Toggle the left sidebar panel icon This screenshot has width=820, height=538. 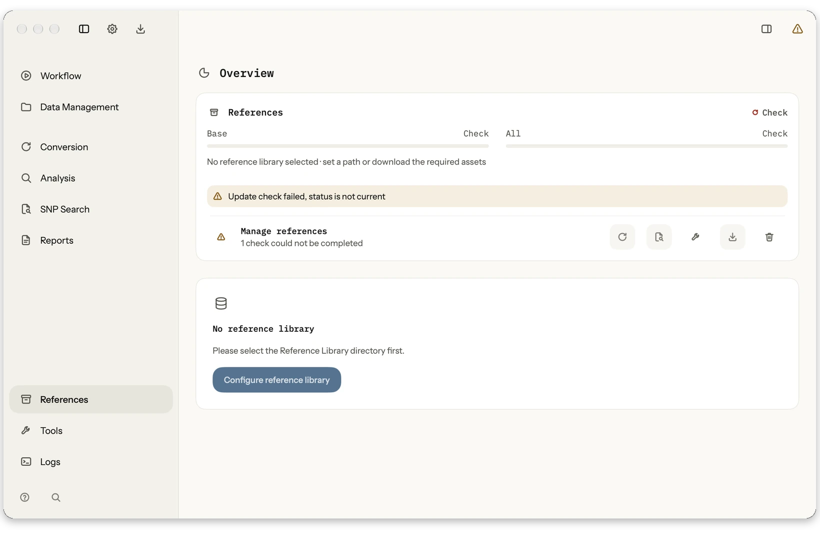pyautogui.click(x=84, y=29)
